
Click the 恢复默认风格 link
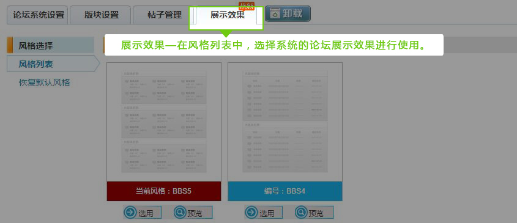click(45, 82)
